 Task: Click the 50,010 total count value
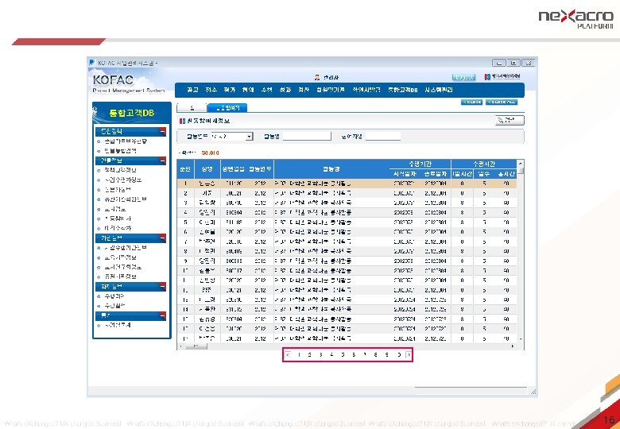click(x=210, y=153)
